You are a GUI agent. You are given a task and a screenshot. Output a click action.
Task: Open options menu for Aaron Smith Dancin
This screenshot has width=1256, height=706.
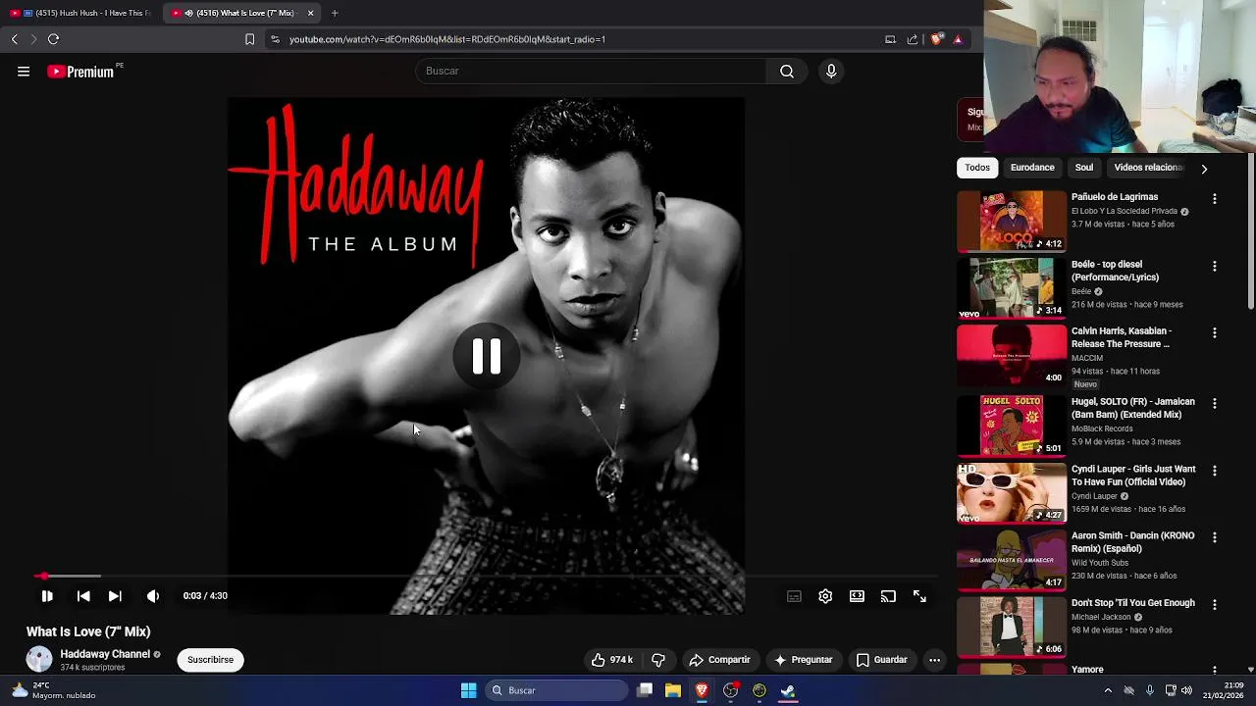(1214, 538)
